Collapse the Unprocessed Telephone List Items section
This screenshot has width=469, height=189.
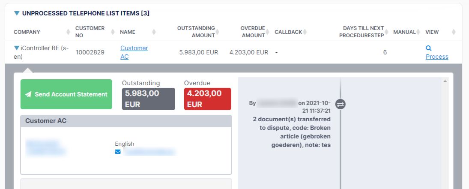[x=17, y=13]
